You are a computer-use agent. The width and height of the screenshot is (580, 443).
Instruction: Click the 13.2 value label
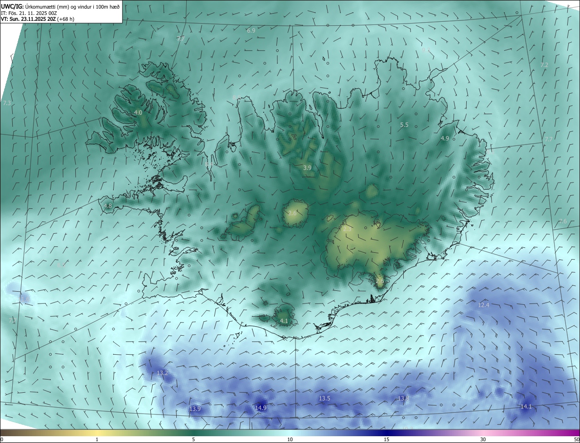162,373
